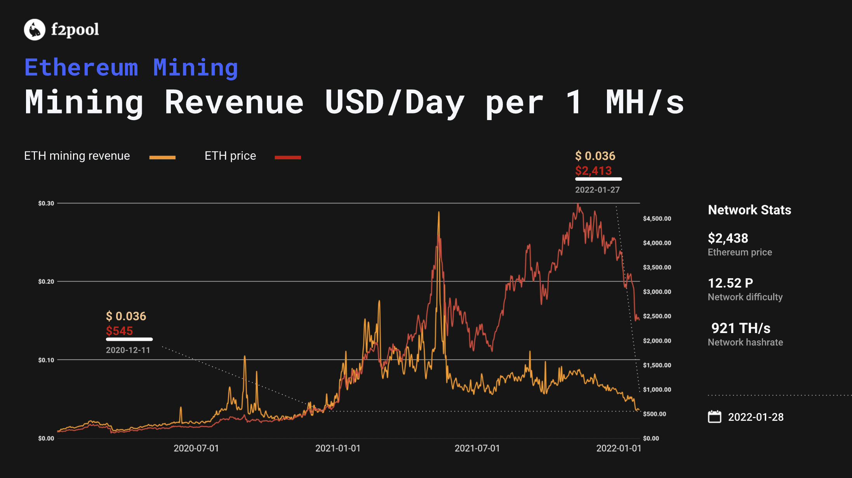
Task: Click the '$3,000.00' right axis label
Action: (x=657, y=292)
